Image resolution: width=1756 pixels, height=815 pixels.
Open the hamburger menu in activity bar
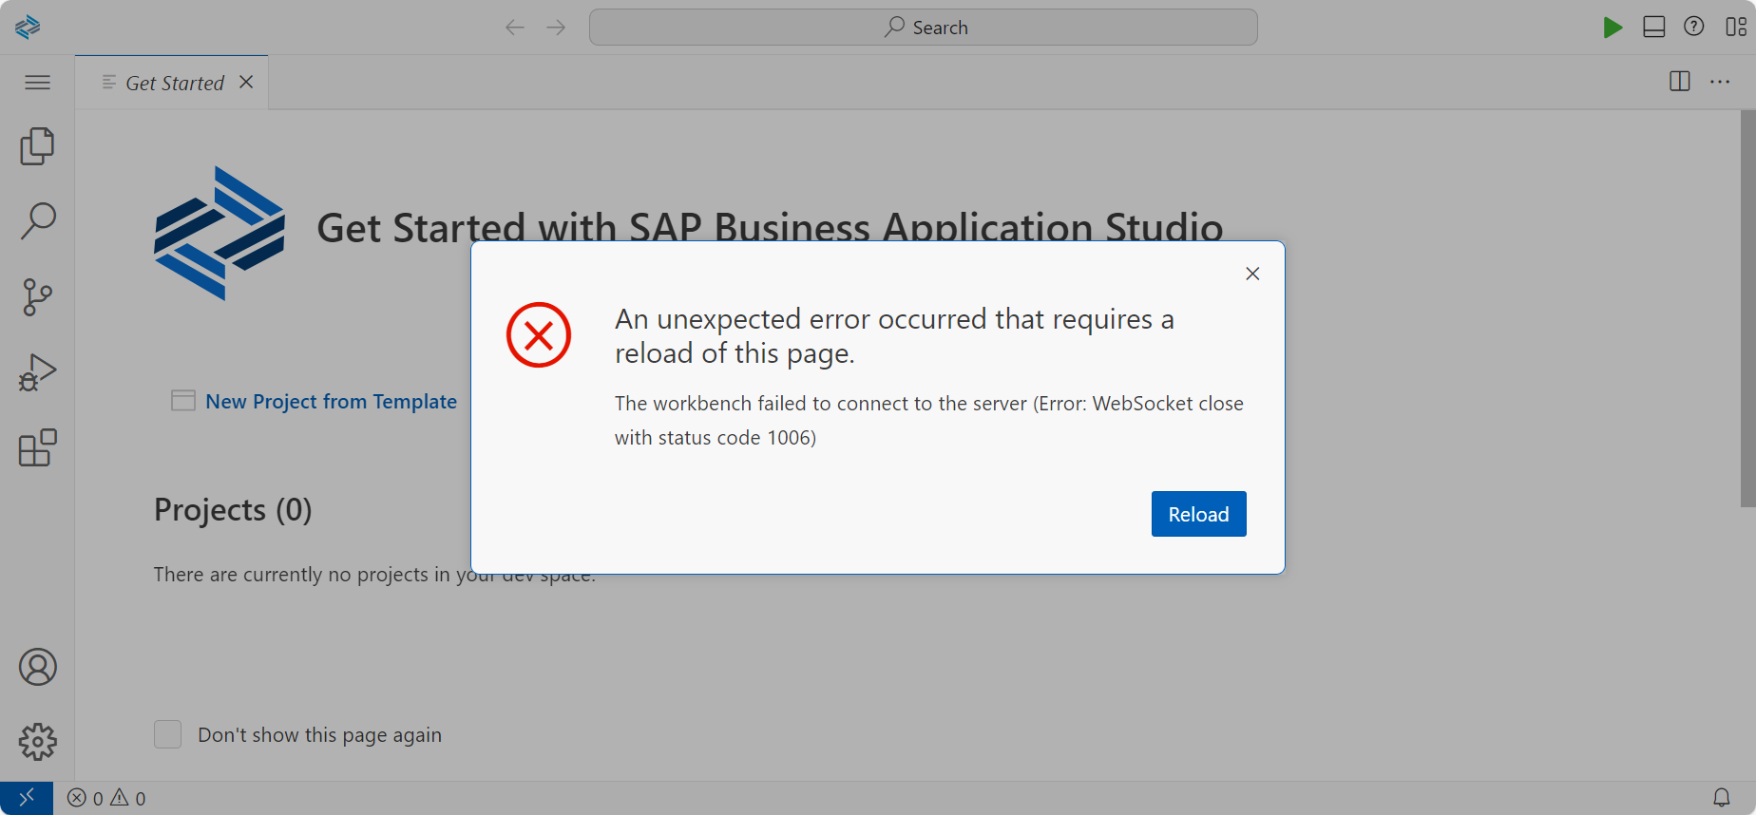(x=37, y=83)
